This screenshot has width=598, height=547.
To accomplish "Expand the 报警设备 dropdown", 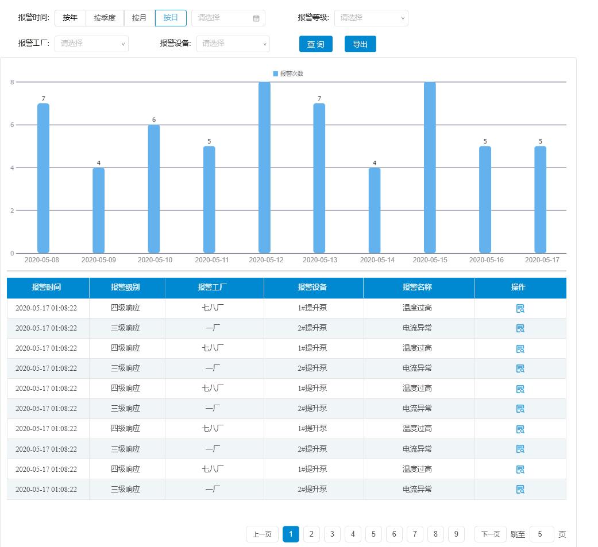I will point(233,44).
